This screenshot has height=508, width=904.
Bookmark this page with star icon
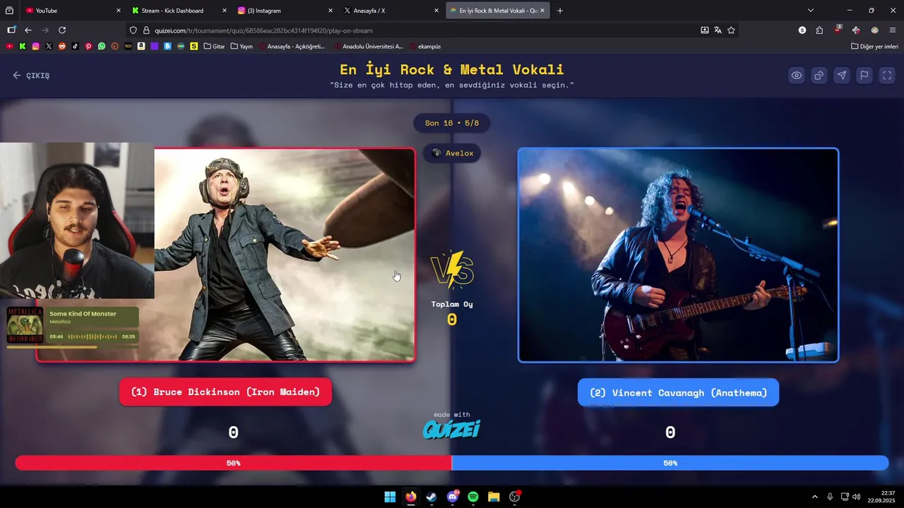(x=731, y=30)
